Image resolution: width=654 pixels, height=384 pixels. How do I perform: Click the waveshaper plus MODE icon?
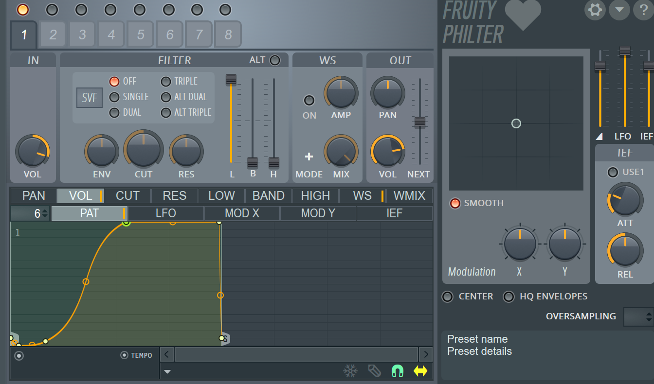pos(309,157)
